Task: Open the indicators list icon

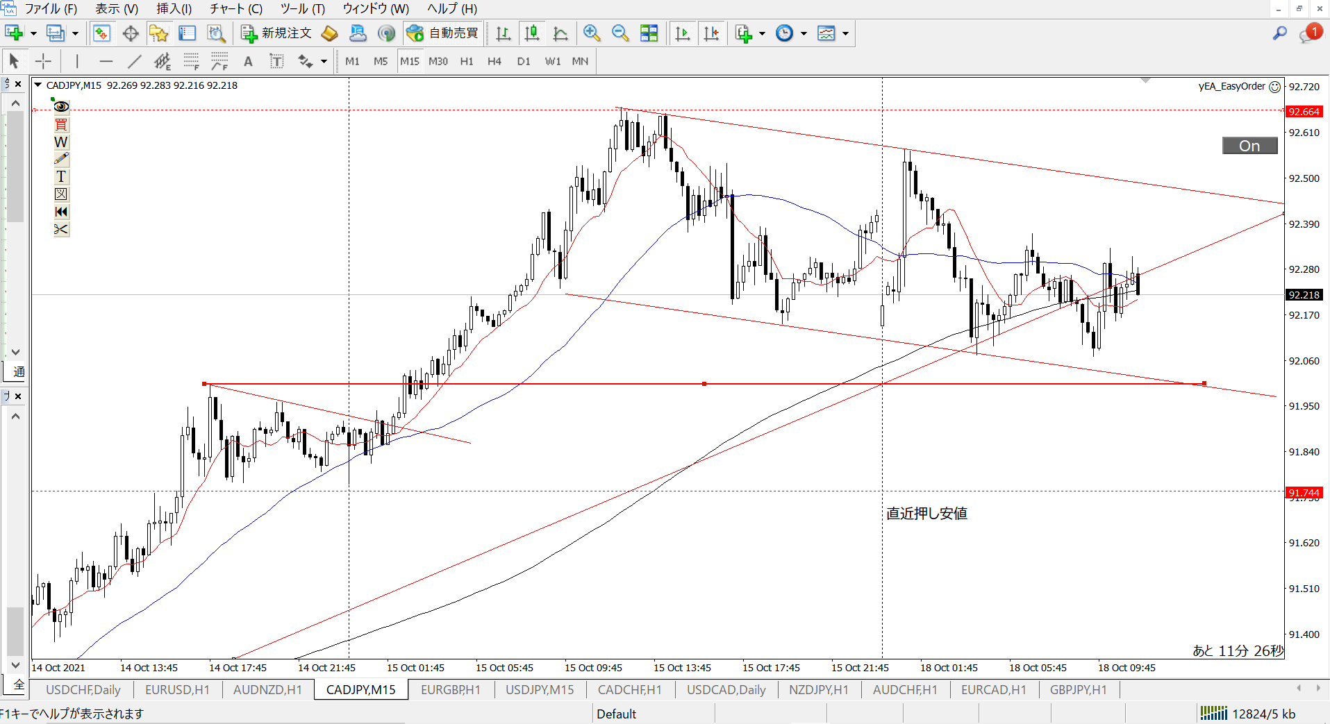Action: [744, 33]
